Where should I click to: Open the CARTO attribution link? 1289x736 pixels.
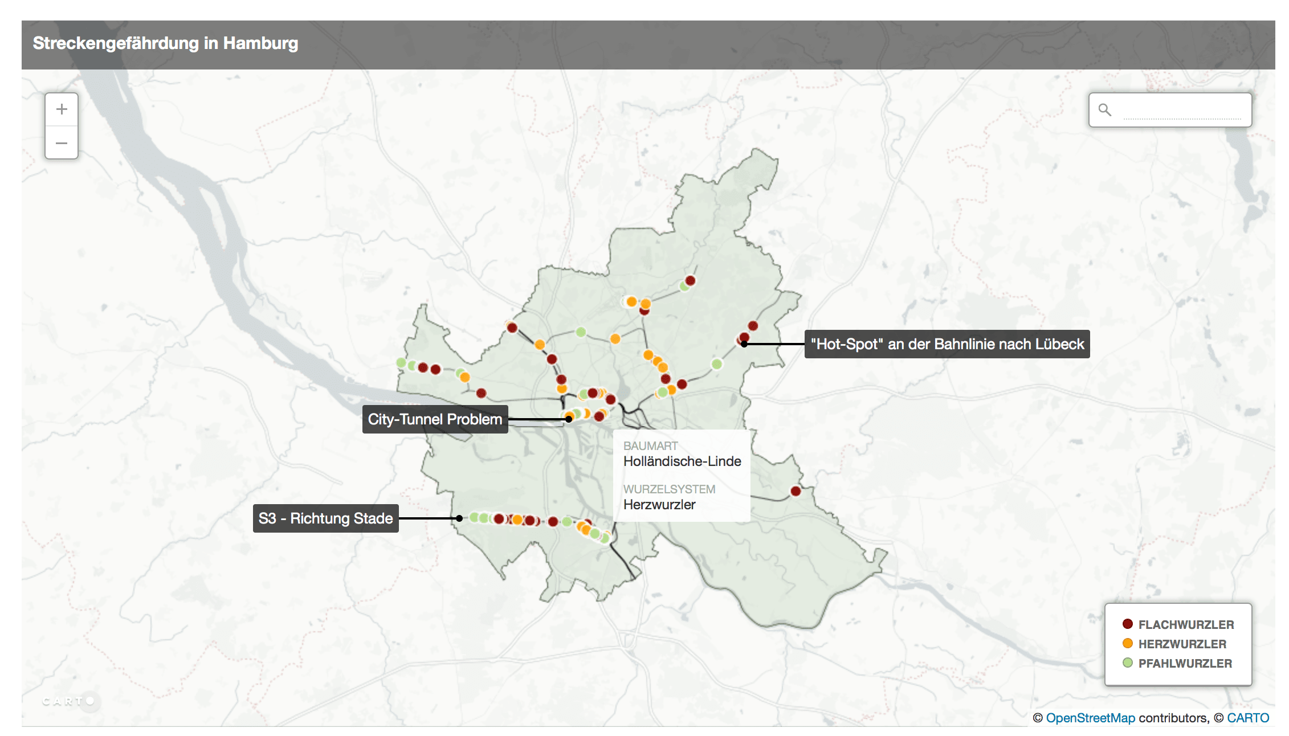click(1247, 718)
